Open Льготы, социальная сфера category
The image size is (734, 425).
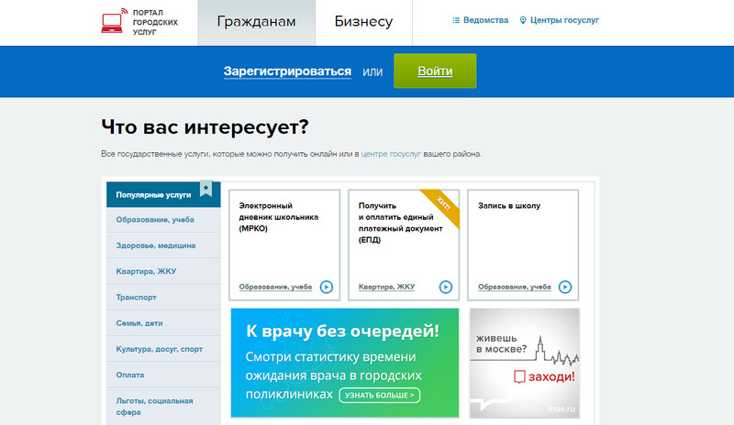(163, 407)
